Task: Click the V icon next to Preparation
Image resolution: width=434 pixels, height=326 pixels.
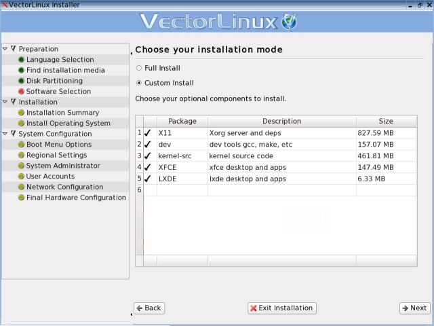Action: click(14, 49)
